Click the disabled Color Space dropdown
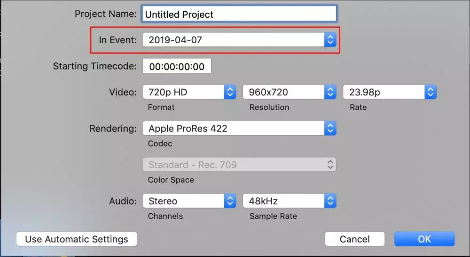 [239, 164]
